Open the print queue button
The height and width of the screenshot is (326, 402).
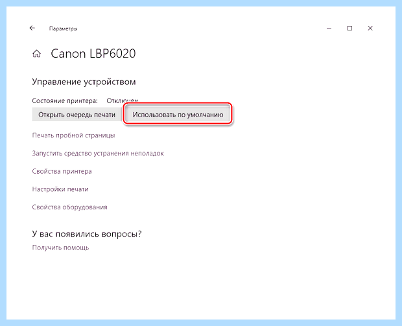pos(77,115)
